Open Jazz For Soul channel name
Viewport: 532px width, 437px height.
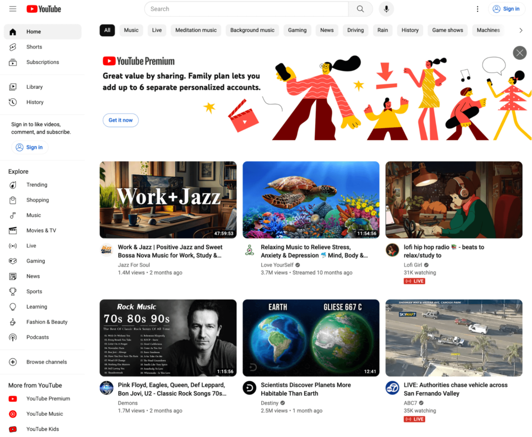coord(134,265)
